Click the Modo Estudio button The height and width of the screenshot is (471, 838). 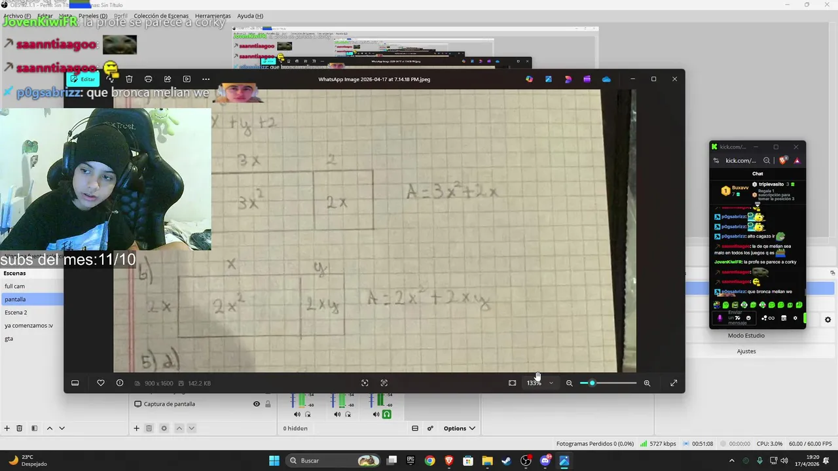pos(746,336)
